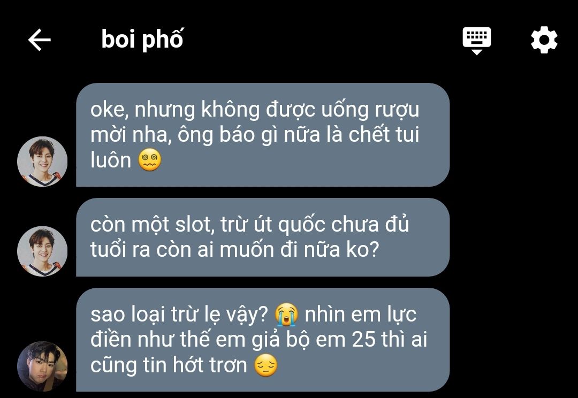Click 'luôn' on first message's last line
This screenshot has width=578, height=398.
[111, 160]
